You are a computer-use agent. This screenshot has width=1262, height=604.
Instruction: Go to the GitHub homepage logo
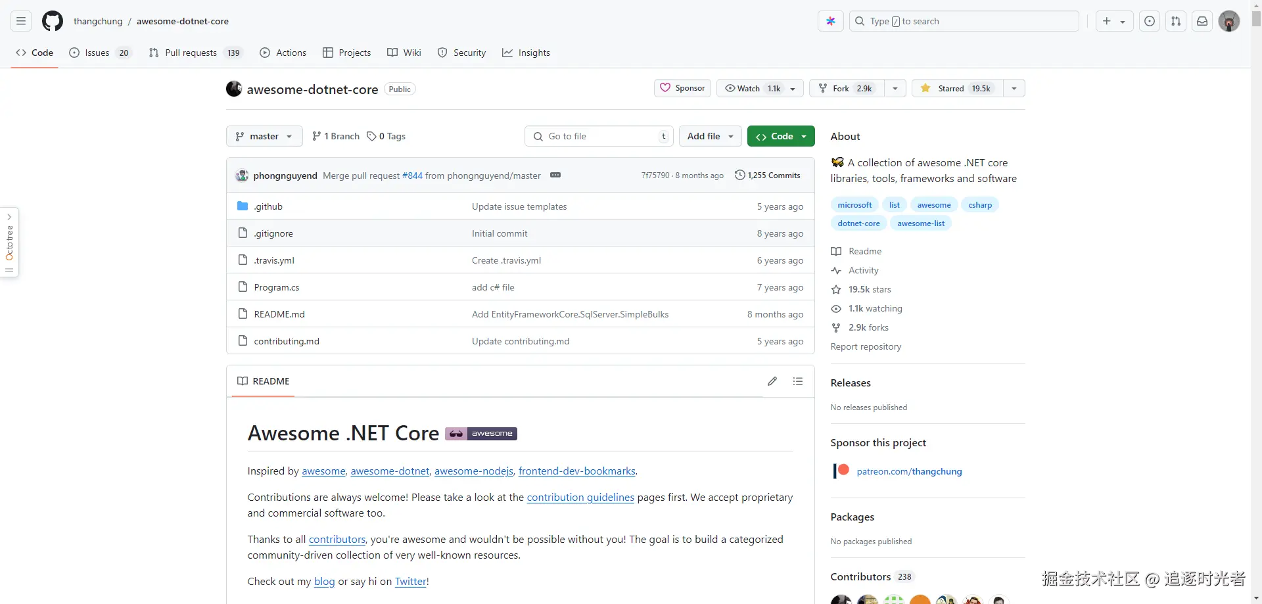tap(53, 21)
